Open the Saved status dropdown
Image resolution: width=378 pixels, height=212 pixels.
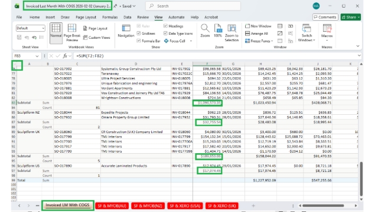[129, 6]
